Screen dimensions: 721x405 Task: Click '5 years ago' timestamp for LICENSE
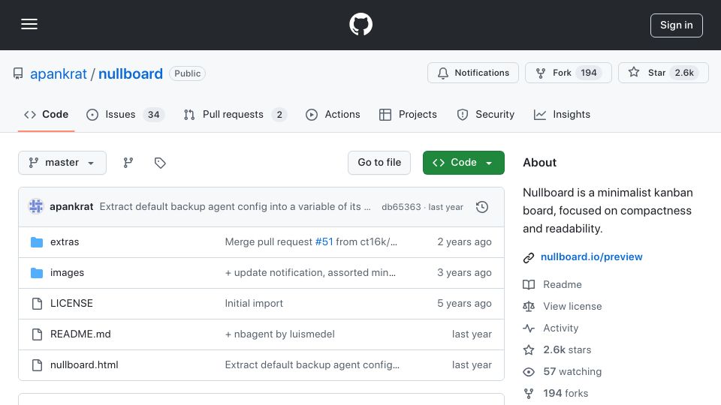tap(464, 304)
